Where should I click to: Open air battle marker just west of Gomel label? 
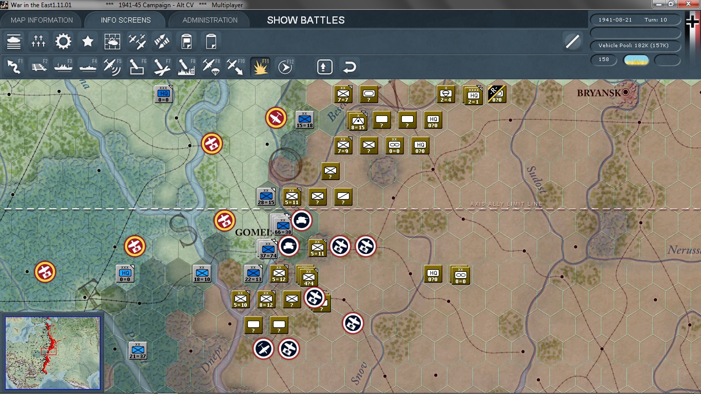pos(225,221)
